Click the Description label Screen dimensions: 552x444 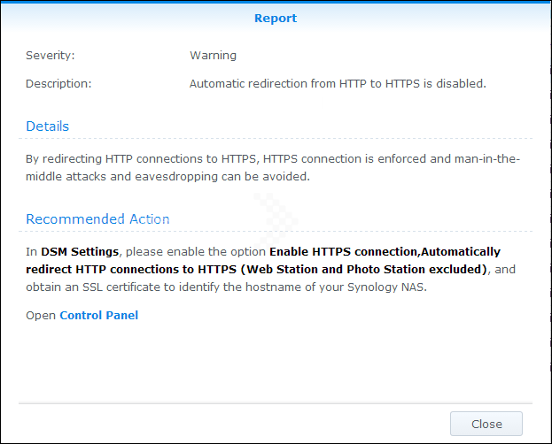pyautogui.click(x=58, y=84)
